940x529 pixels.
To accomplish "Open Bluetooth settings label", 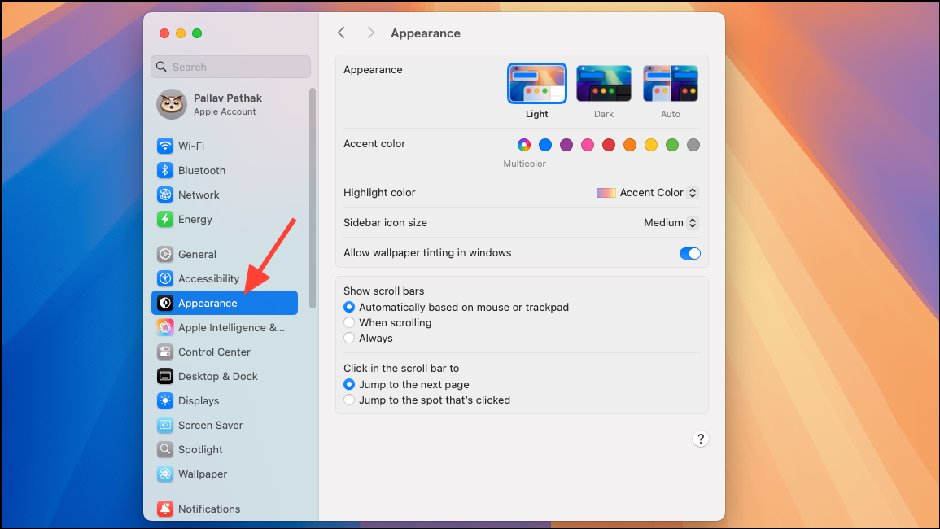I will (202, 170).
